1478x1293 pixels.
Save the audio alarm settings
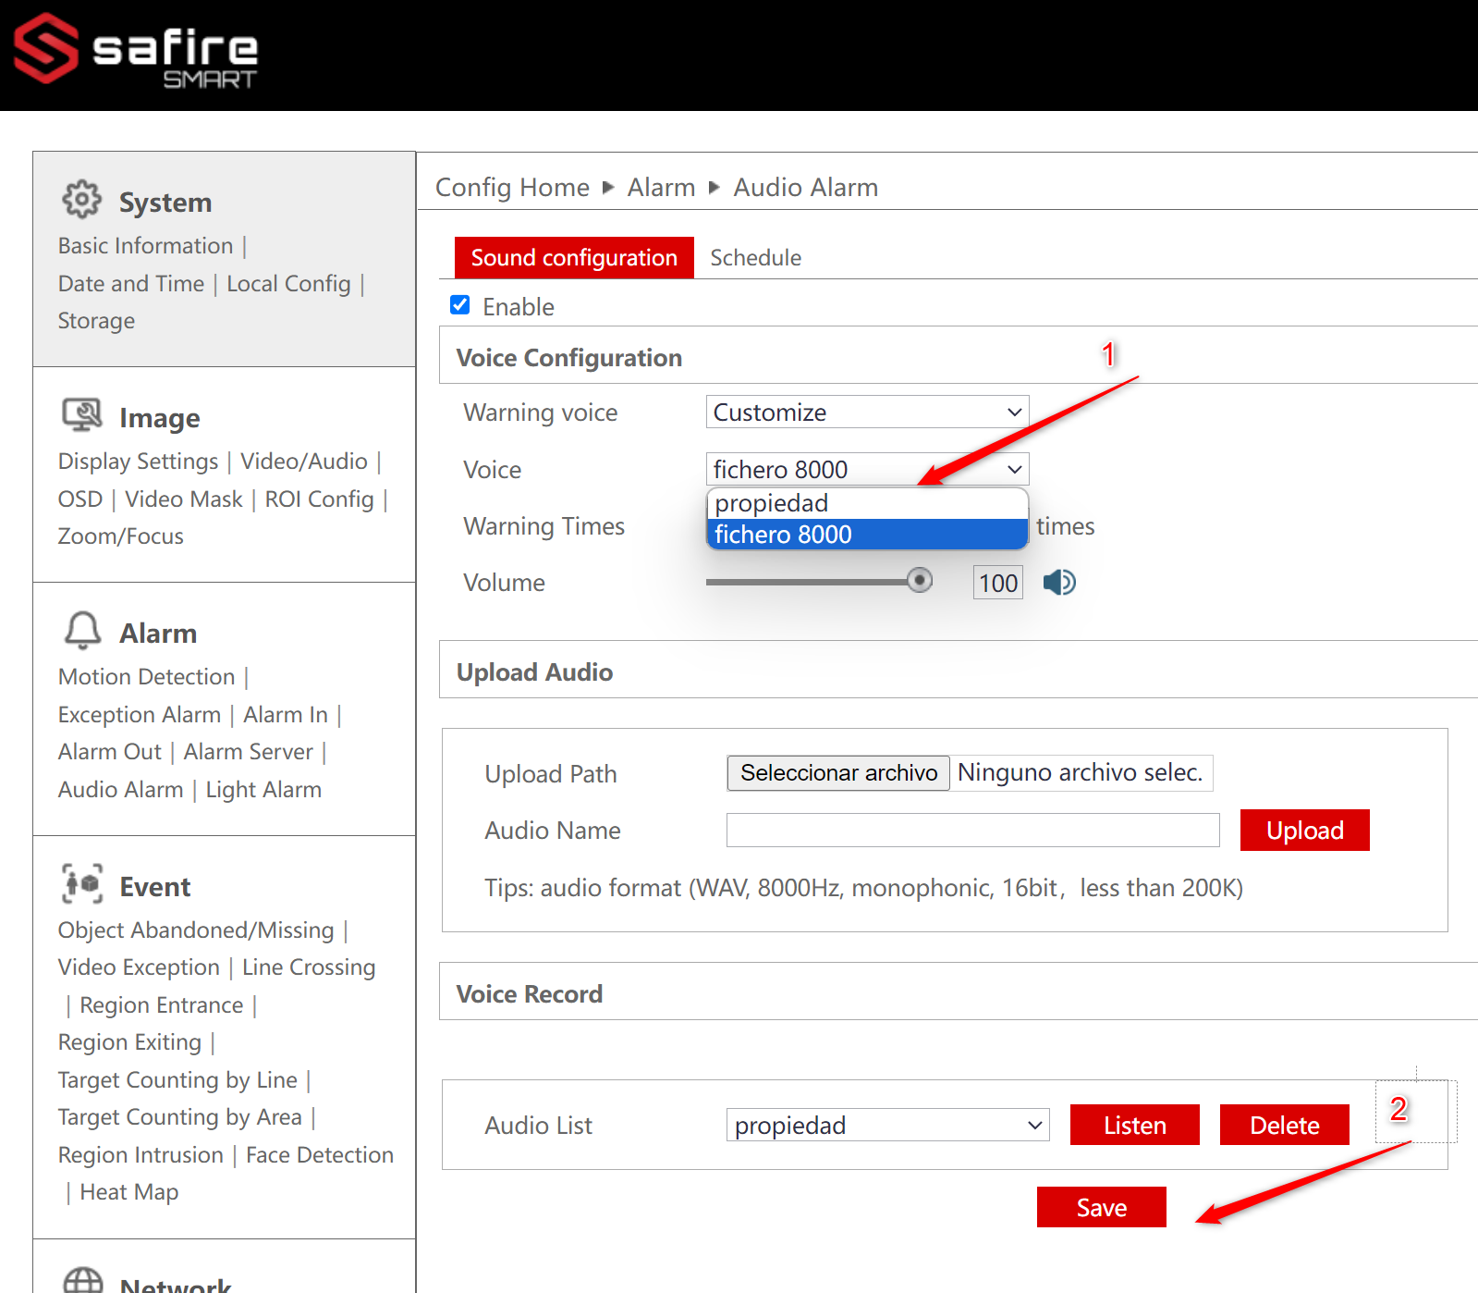1101,1207
